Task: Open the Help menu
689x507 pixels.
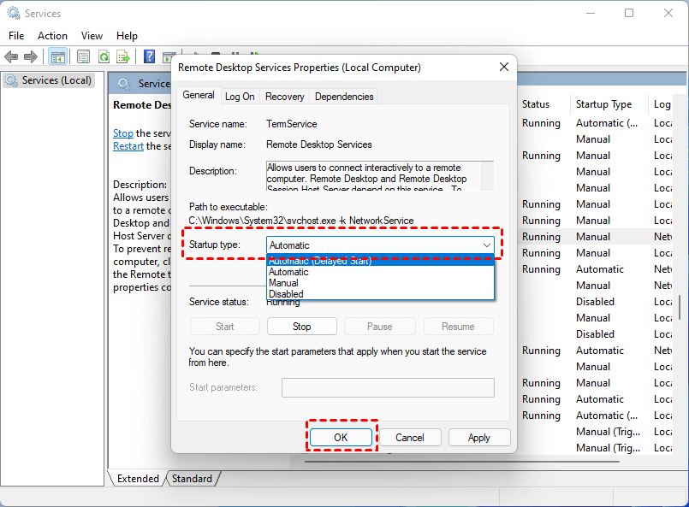Action: point(127,36)
